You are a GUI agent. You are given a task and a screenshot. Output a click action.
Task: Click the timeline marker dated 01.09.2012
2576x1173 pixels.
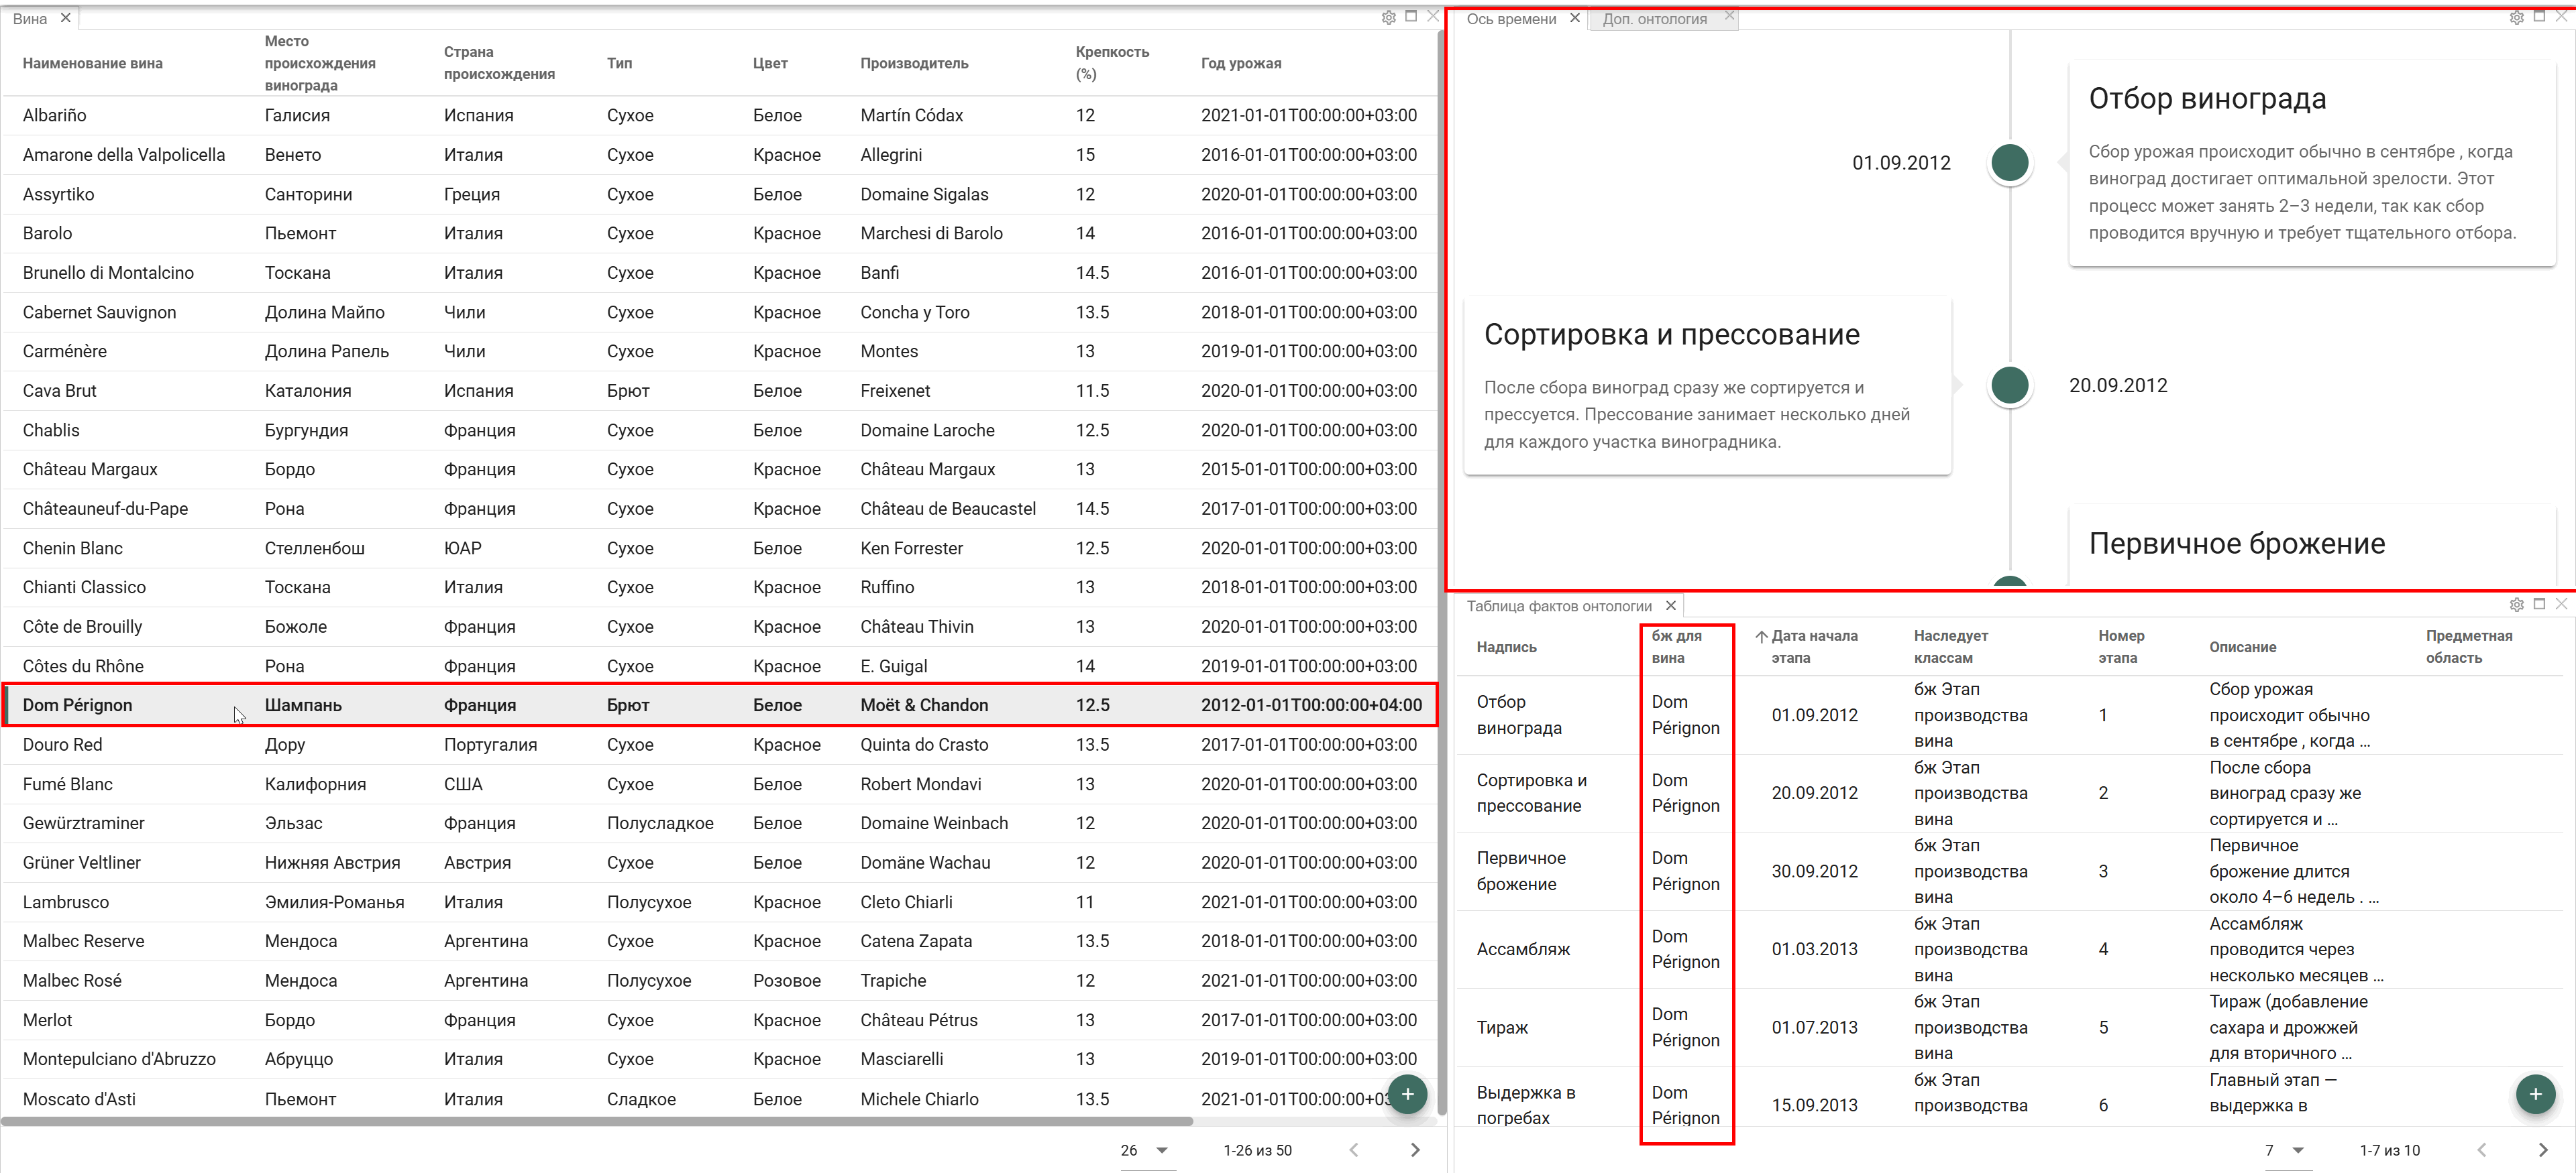pyautogui.click(x=2009, y=163)
